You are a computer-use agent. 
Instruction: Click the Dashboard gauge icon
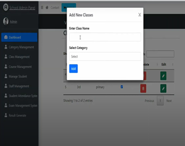tap(6, 37)
